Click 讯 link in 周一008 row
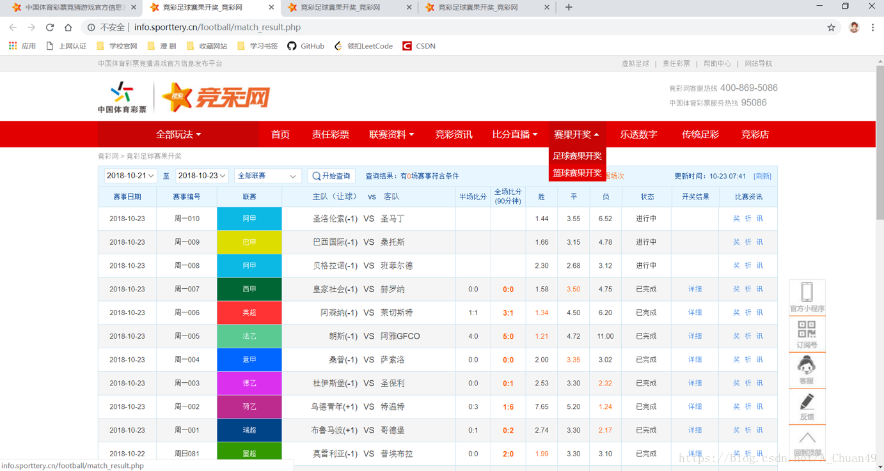Screen dimensions: 884x471 coord(759,266)
